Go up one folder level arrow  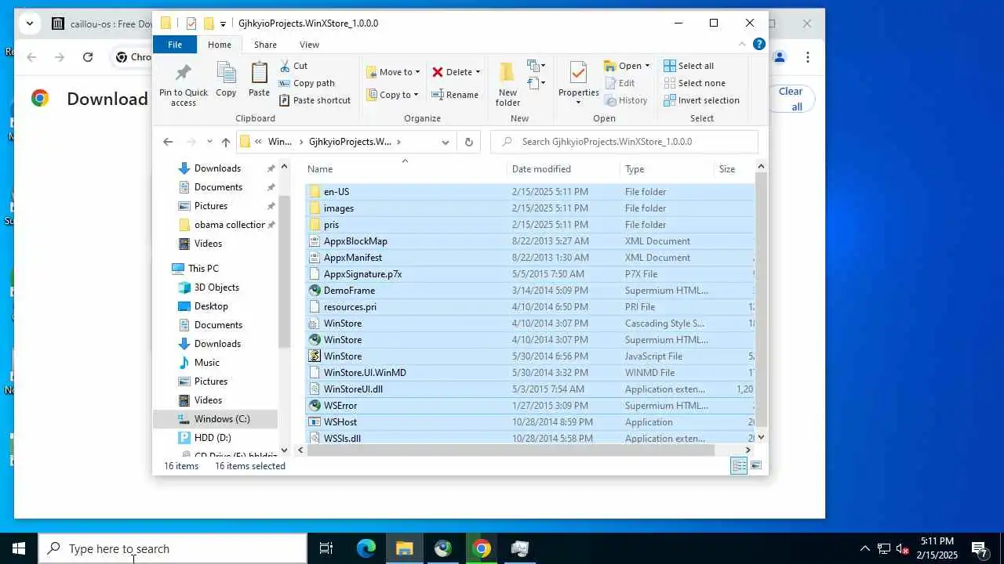pyautogui.click(x=226, y=142)
